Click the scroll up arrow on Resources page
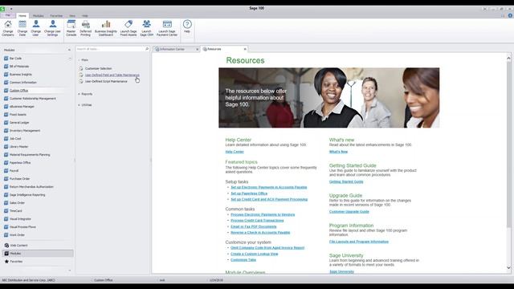This screenshot has height=289, width=514. pos(508,59)
